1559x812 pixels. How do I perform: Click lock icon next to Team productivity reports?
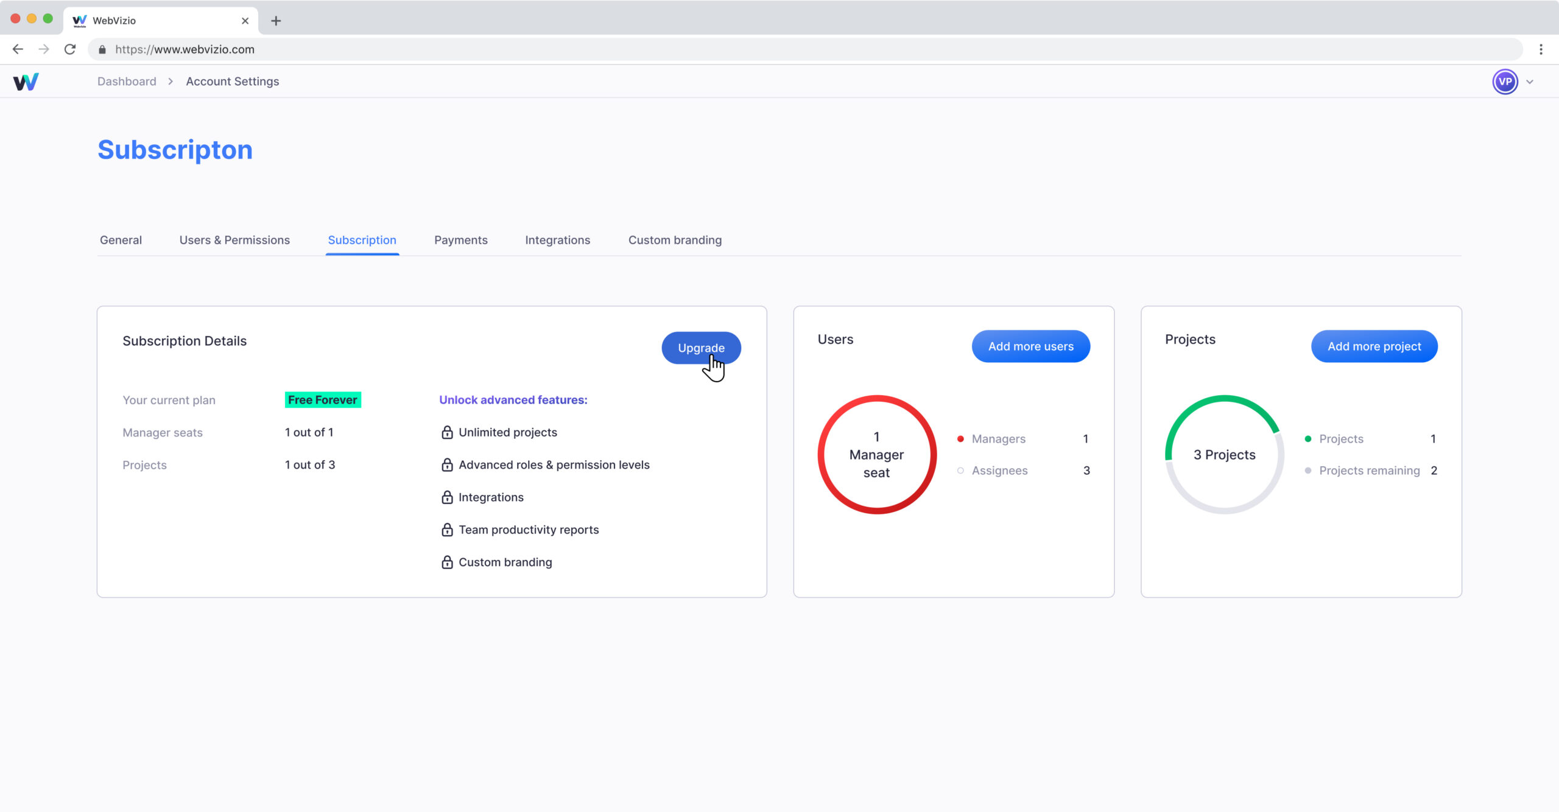tap(447, 530)
